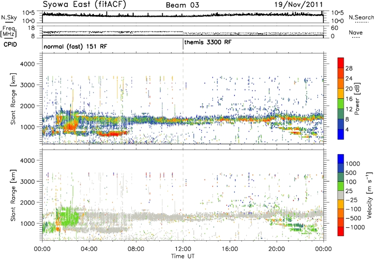Click 'themis 3300 RF' text
This screenshot has height=259, width=374.
pyautogui.click(x=208, y=42)
